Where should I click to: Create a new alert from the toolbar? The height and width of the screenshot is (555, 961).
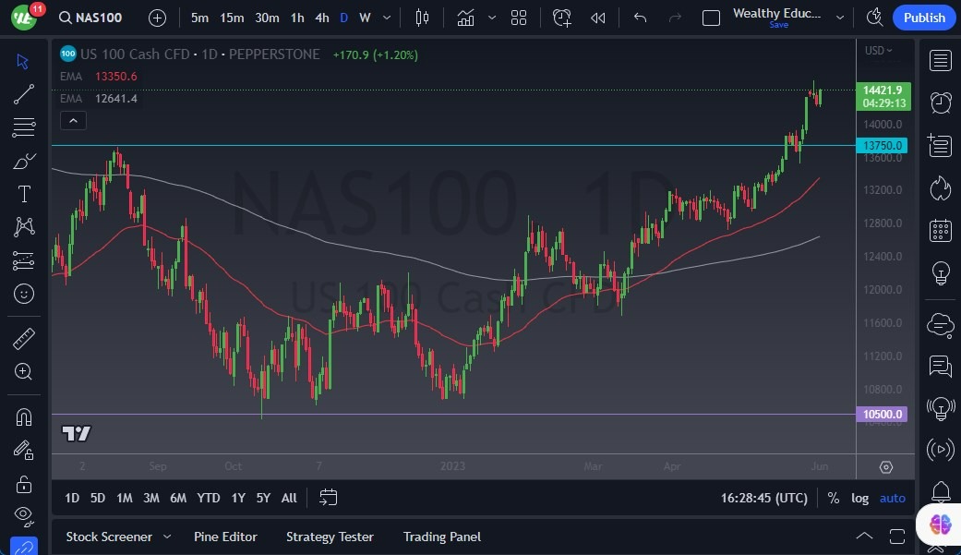click(x=561, y=18)
